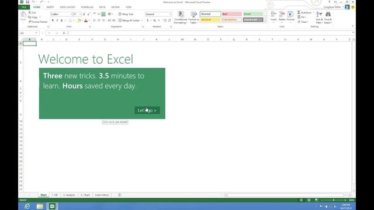Align text left in Alignment group
This screenshot has height=210, width=374.
95,20
